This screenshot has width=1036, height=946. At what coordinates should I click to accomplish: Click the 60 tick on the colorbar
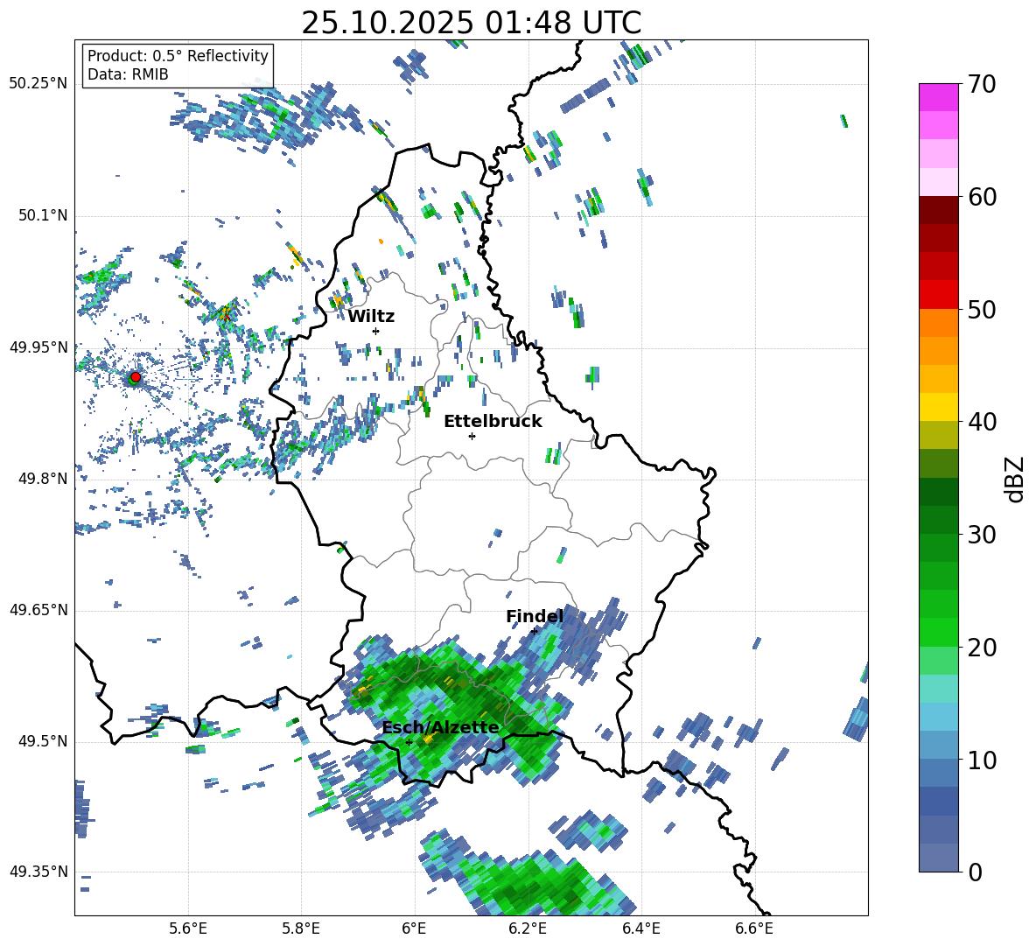982,197
